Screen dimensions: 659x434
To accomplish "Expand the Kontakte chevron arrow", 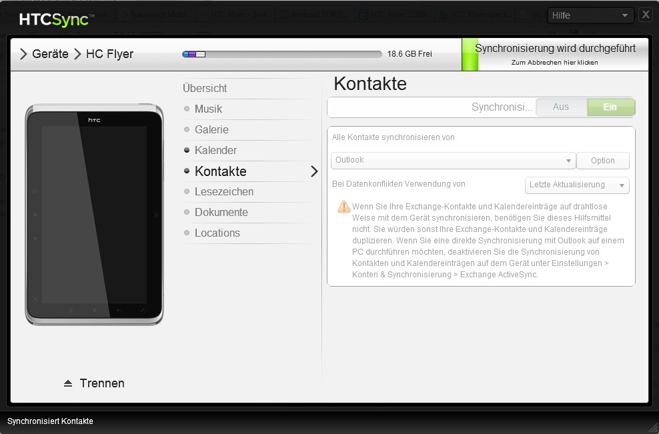I will click(x=314, y=171).
